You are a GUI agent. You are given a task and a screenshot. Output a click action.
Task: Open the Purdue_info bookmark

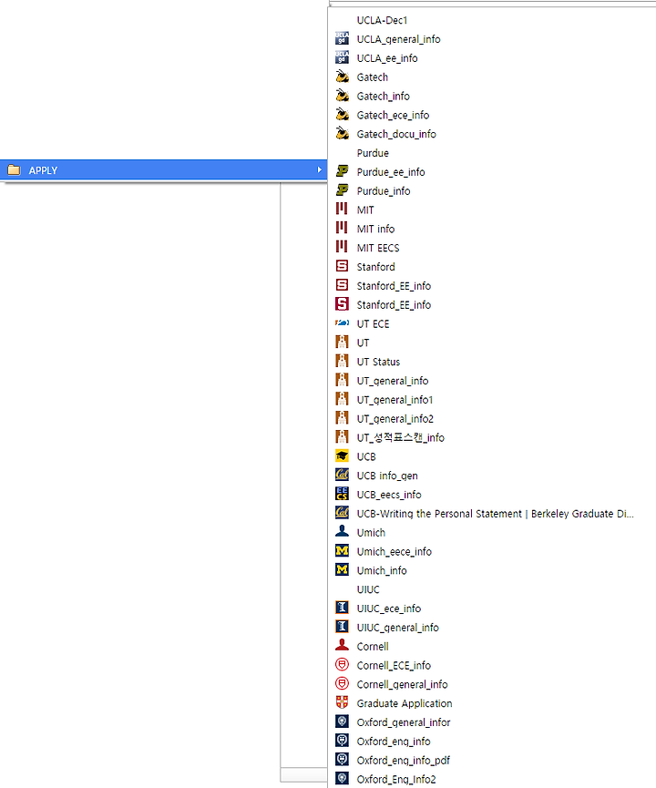(x=383, y=191)
